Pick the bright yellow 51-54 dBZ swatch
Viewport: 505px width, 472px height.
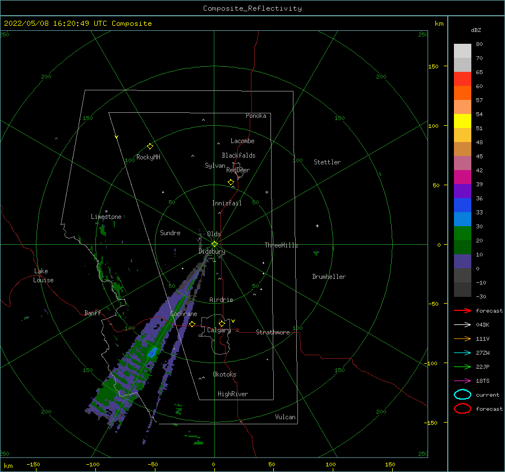click(462, 121)
